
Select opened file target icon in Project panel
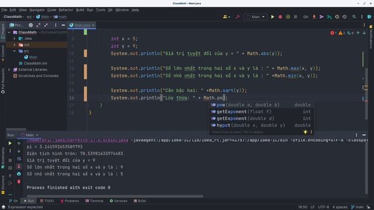(x=31, y=25)
